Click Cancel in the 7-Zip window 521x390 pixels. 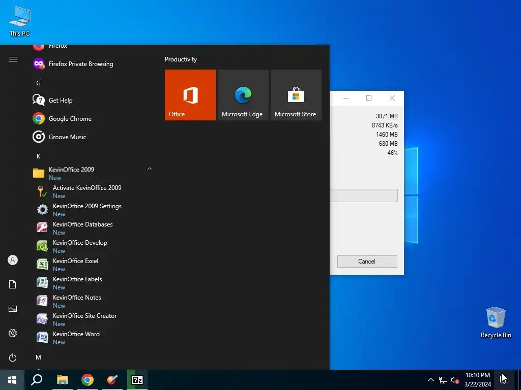click(x=367, y=262)
